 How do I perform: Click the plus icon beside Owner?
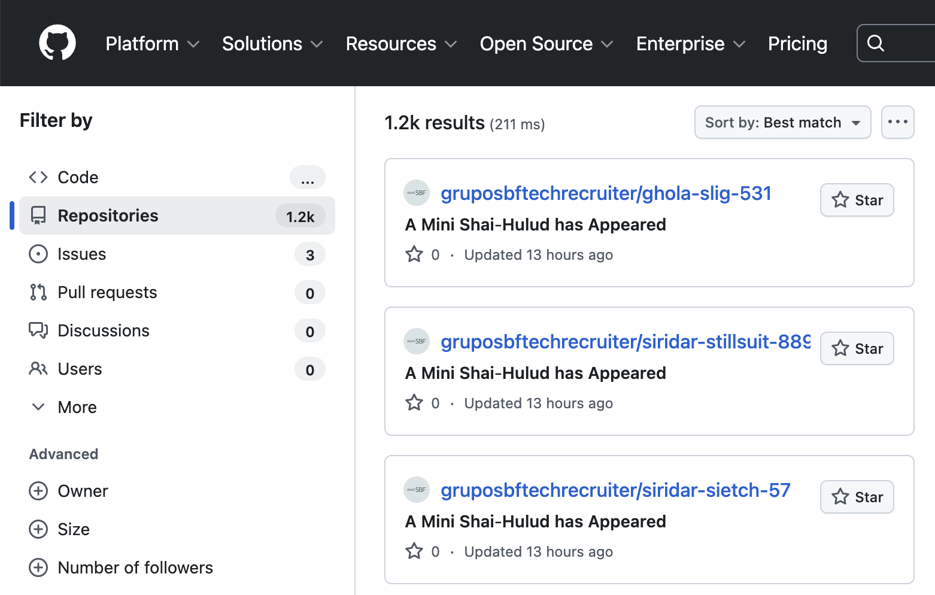[38, 491]
